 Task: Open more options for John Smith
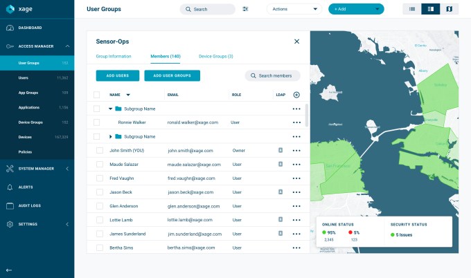pos(296,151)
